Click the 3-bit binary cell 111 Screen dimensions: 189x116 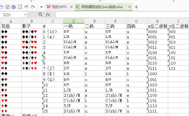pyautogui.click(x=179, y=68)
